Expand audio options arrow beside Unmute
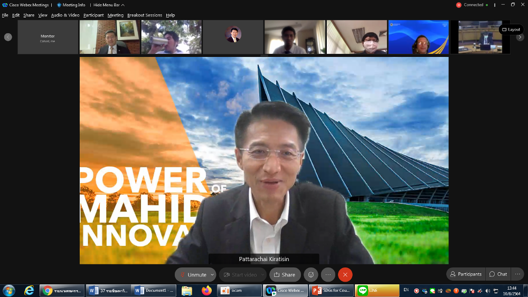The height and width of the screenshot is (297, 528). click(x=212, y=275)
